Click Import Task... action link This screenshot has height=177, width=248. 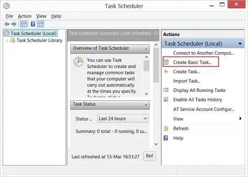tap(187, 81)
